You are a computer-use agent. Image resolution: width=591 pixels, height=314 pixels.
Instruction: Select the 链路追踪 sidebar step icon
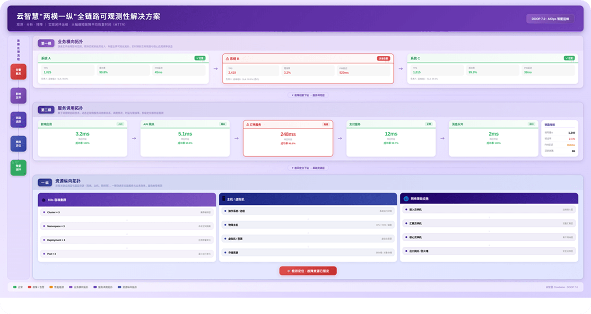(18, 119)
